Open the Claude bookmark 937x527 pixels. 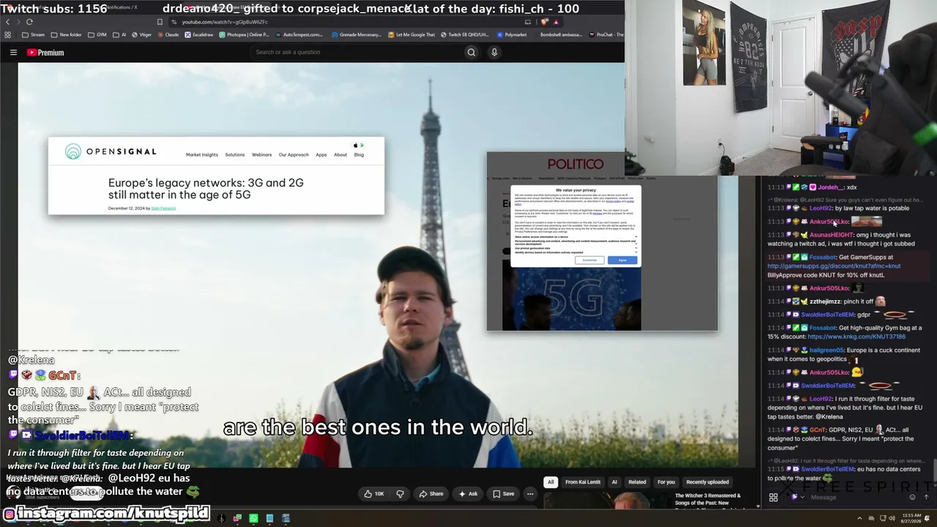168,34
